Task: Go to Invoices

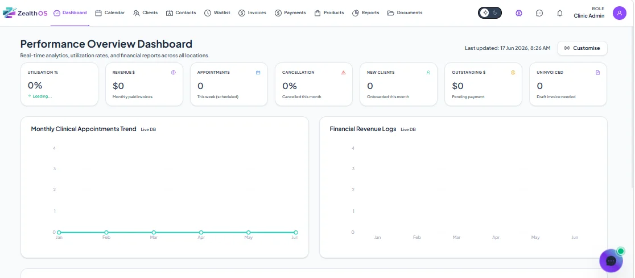Action: click(x=252, y=13)
